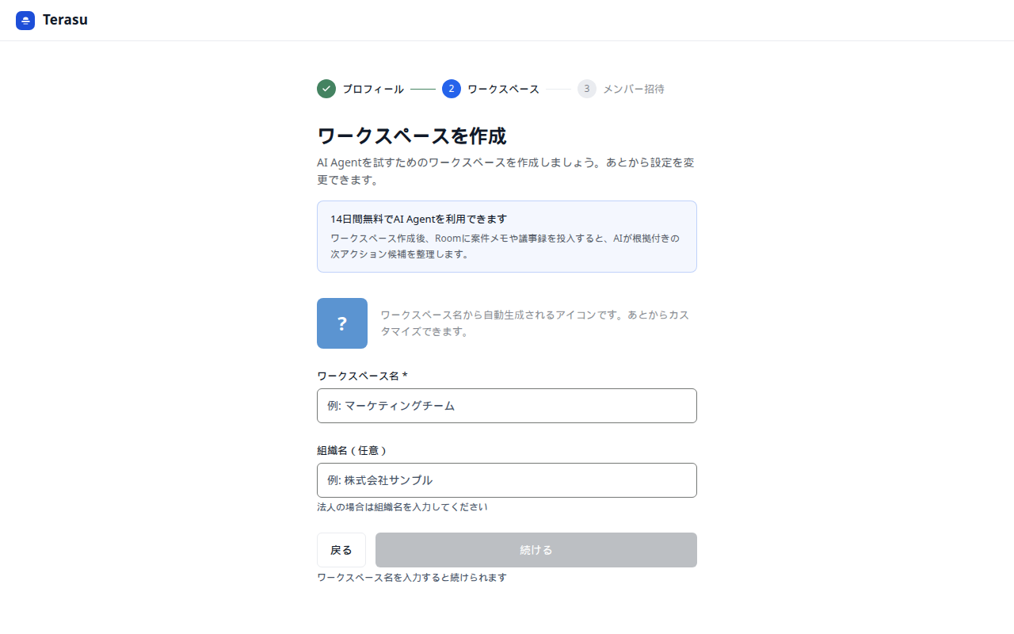Image resolution: width=1014 pixels, height=634 pixels.
Task: Go to the プロフィール step
Action: click(373, 89)
